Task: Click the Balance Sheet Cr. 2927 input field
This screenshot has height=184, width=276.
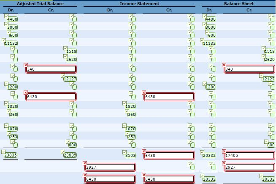Action: point(249,167)
